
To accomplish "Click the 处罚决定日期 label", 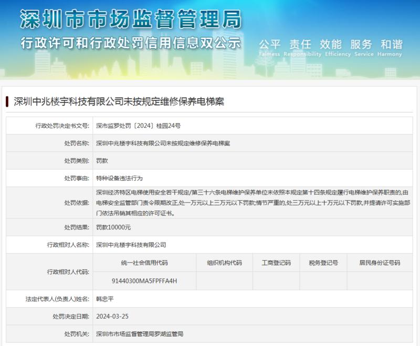I will [x=71, y=317].
